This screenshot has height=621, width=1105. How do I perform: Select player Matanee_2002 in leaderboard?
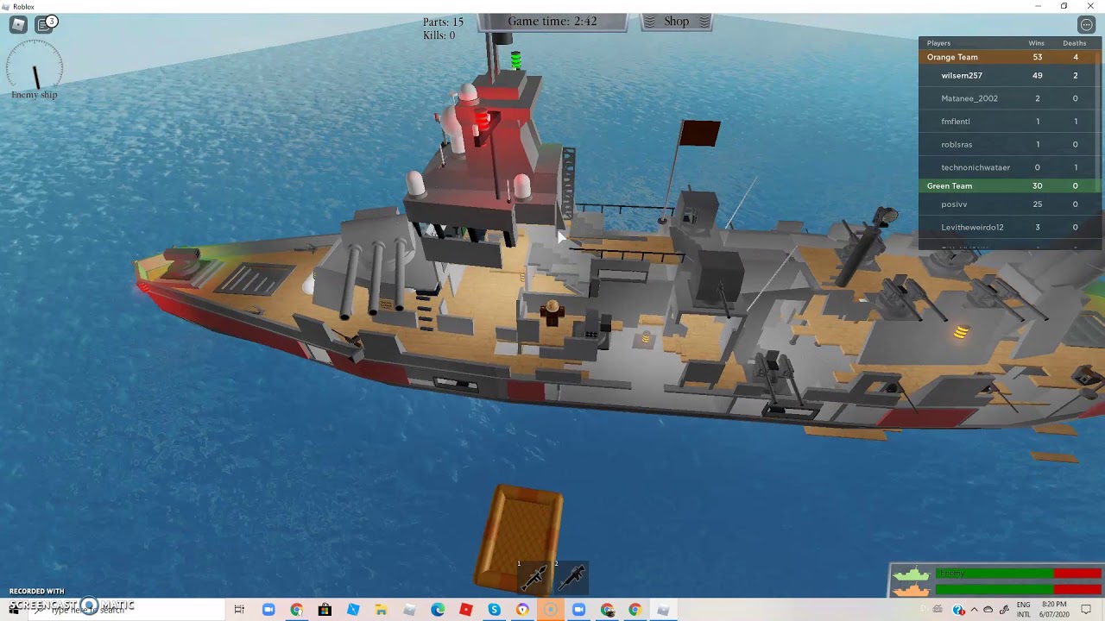pos(1011,98)
